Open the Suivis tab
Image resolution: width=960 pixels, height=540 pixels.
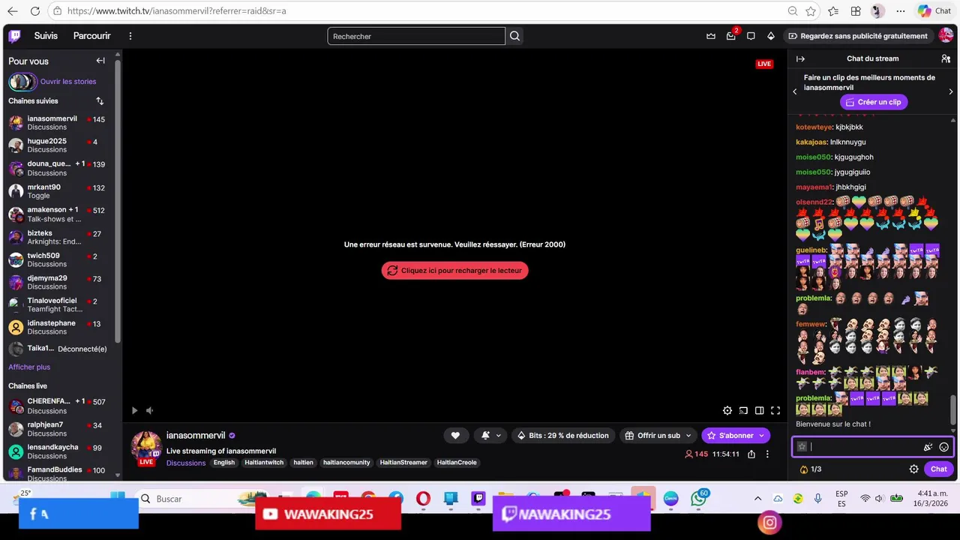(46, 36)
